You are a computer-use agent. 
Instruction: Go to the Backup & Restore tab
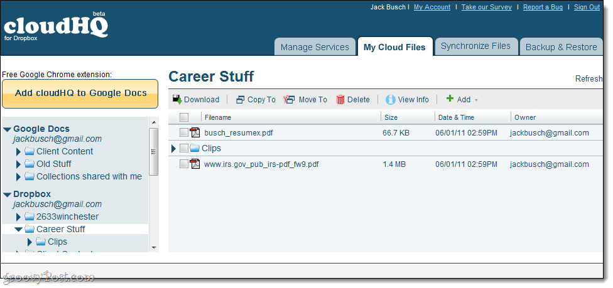[x=561, y=47]
